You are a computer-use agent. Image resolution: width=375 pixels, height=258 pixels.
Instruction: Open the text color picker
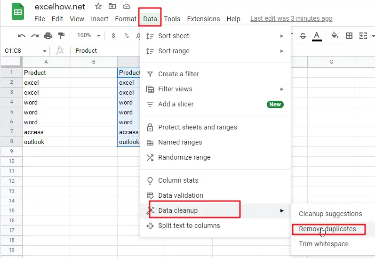point(317,36)
